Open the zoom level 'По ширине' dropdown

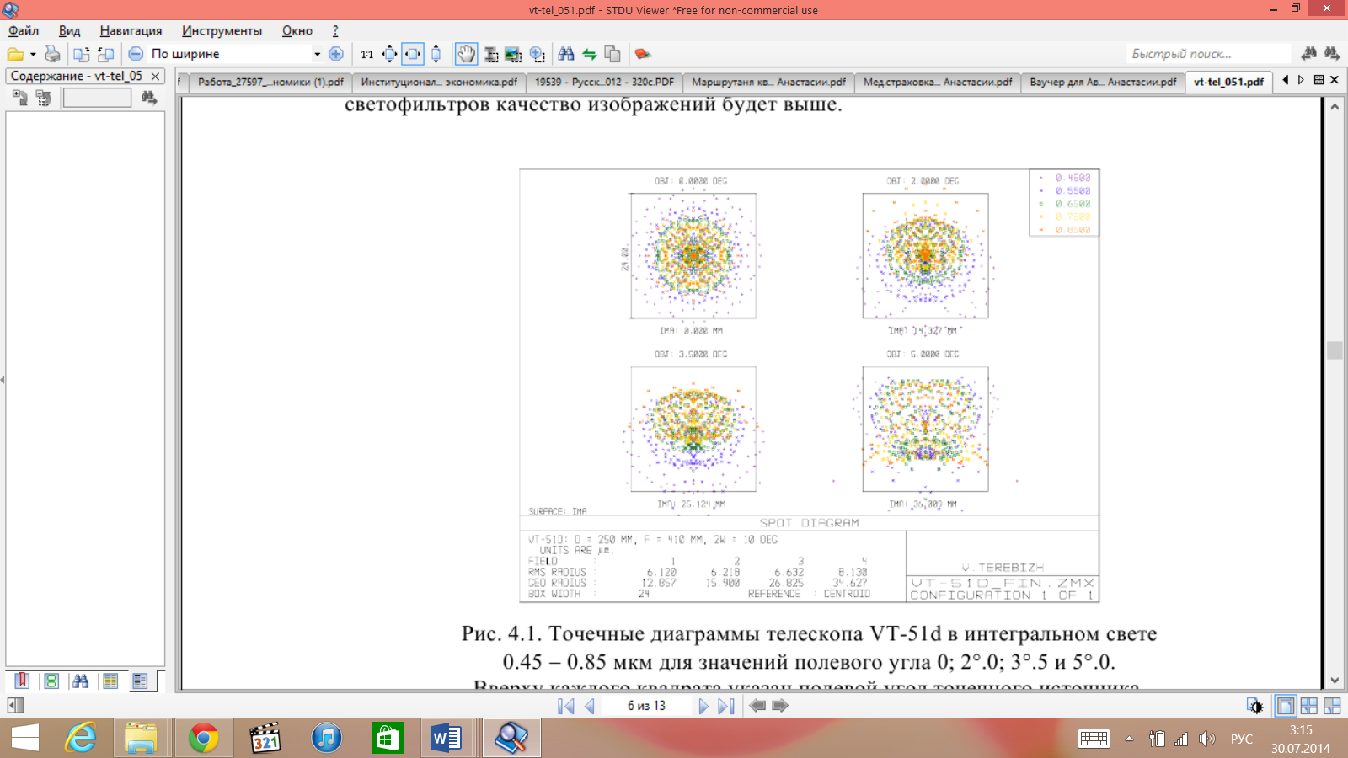(x=317, y=54)
